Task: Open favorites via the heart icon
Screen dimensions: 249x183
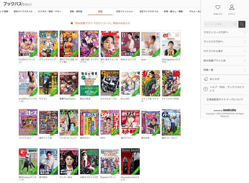Action: pos(218,7)
